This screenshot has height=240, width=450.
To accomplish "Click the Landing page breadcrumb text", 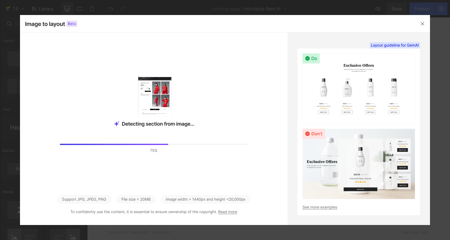I will click(x=226, y=9).
